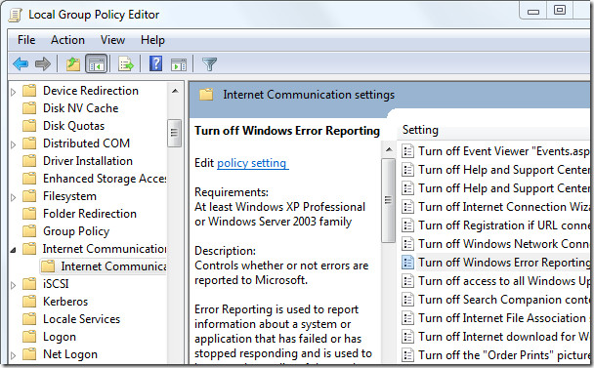594x368 pixels.
Task: Click Local Group Policy Editor title icon
Action: (16, 15)
